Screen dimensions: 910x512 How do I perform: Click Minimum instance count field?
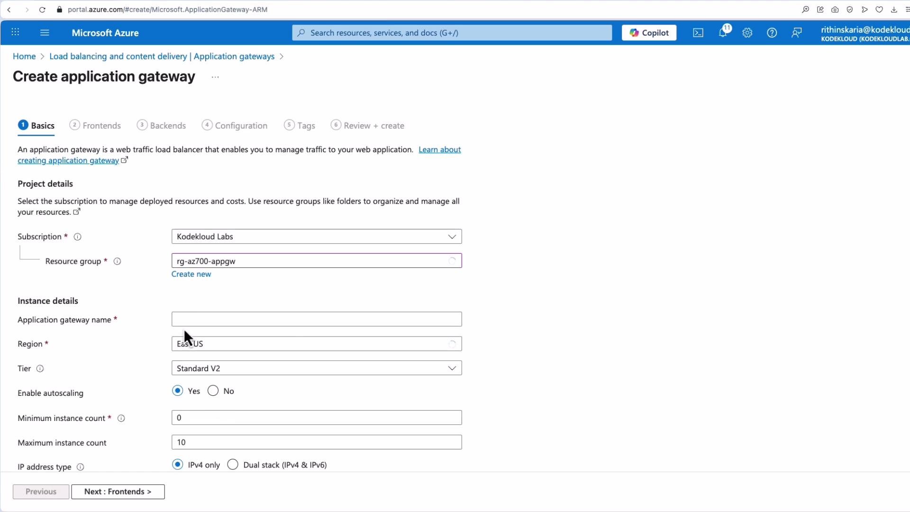pyautogui.click(x=317, y=418)
